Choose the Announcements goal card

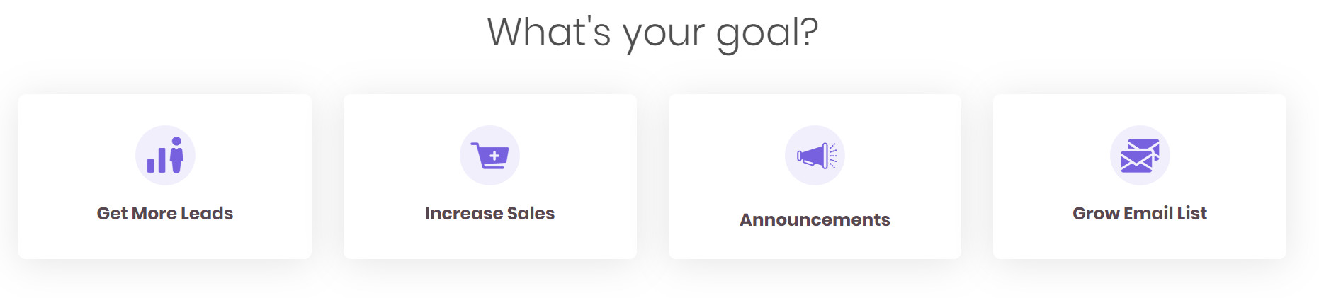click(815, 176)
